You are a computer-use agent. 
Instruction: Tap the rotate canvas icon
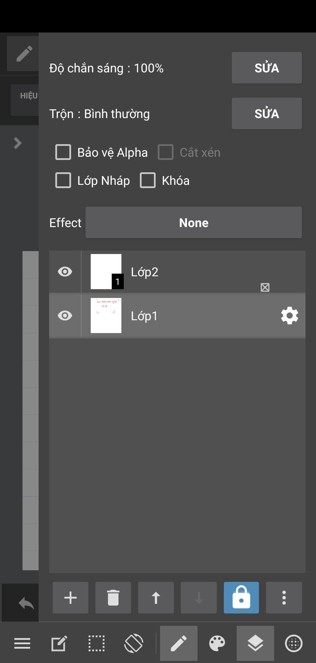tap(134, 644)
